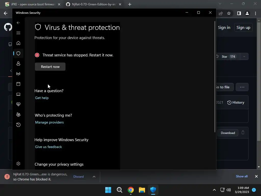This screenshot has width=261, height=196.
Task: Open Chrome profile icon
Action: pyautogui.click(x=247, y=13)
